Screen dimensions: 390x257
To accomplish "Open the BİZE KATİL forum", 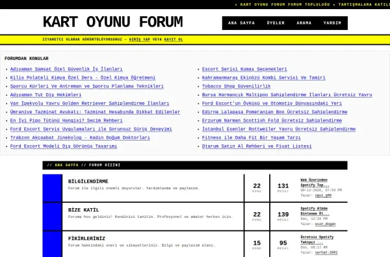I will pyautogui.click(x=83, y=210).
